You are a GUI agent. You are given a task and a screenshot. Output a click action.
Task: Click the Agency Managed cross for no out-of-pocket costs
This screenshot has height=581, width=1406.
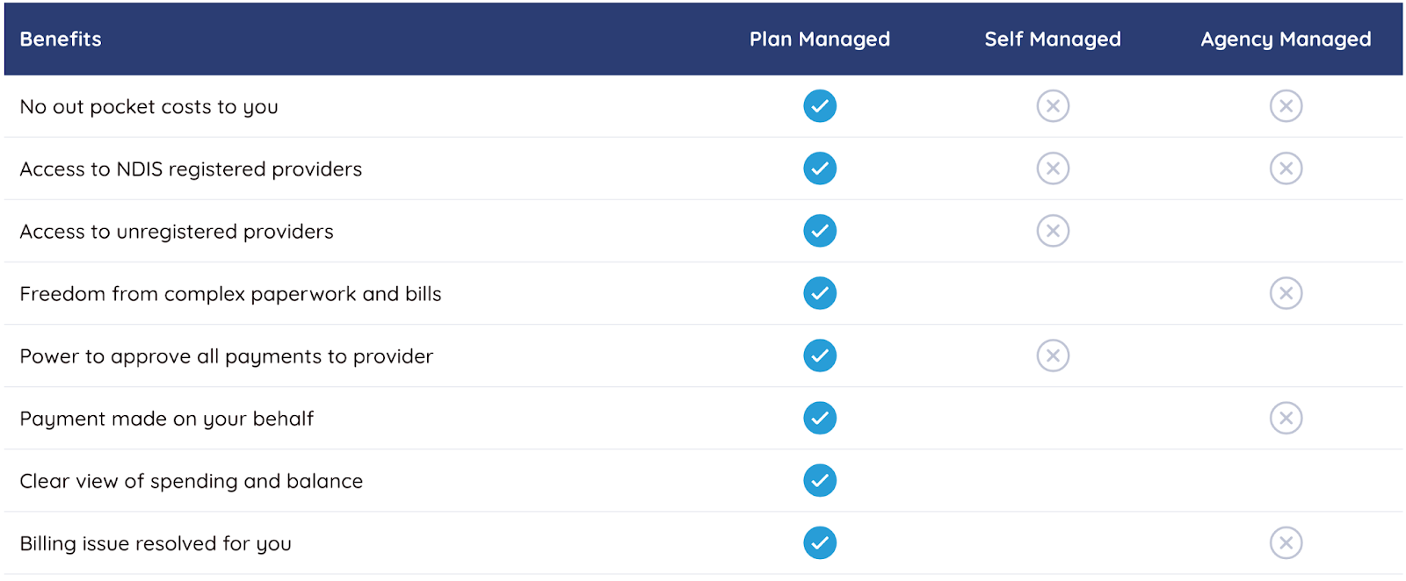point(1285,106)
